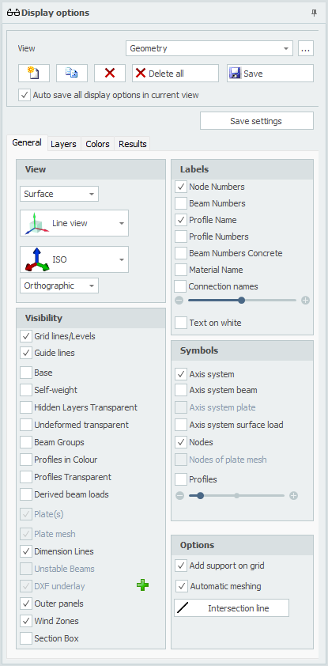Viewport: 328px width, 666px height.
Task: Switch to the General tab
Action: coord(27,142)
